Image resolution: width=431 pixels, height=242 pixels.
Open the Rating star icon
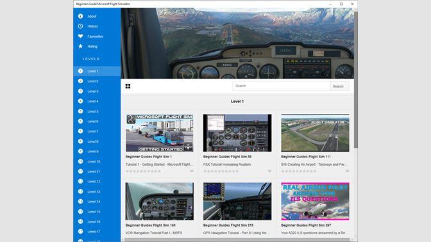80,46
